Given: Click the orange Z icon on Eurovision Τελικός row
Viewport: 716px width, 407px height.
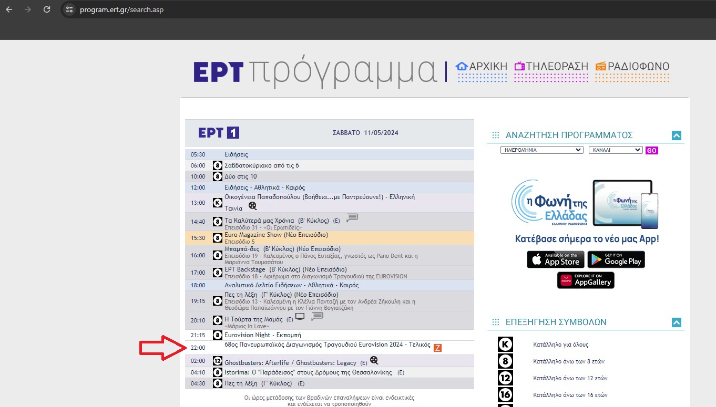Looking at the screenshot, I should point(437,347).
